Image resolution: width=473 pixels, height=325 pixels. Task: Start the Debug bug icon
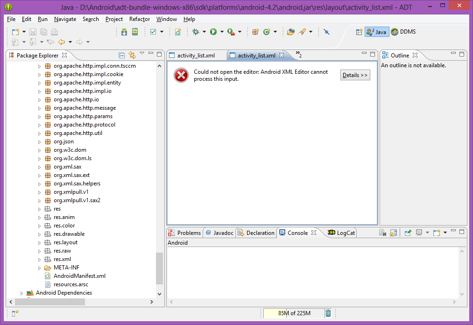pos(196,32)
